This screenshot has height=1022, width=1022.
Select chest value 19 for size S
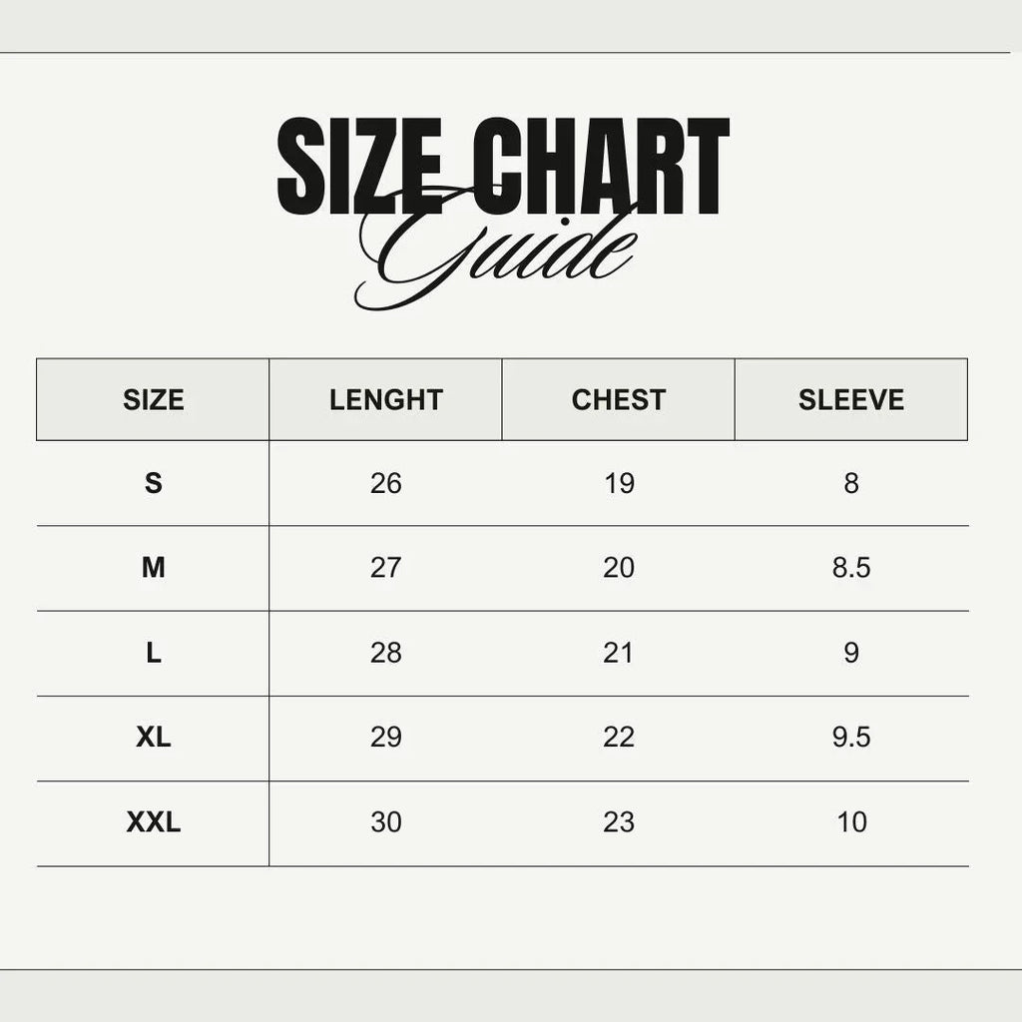619,484
